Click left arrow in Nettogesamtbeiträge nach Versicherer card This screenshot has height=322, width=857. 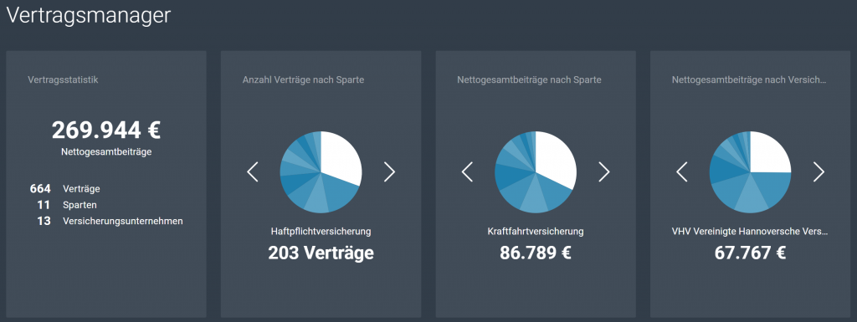click(681, 171)
